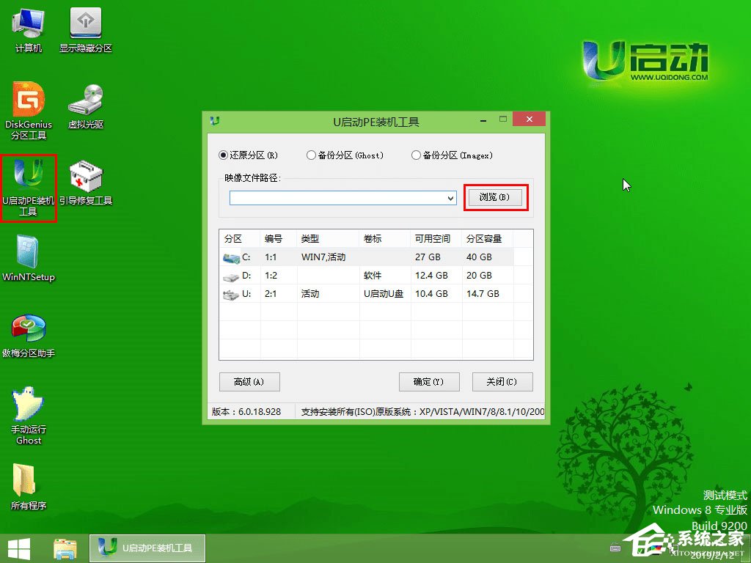The height and width of the screenshot is (563, 751).
Task: Select the C: WIN7 partition row
Action: coord(330,257)
